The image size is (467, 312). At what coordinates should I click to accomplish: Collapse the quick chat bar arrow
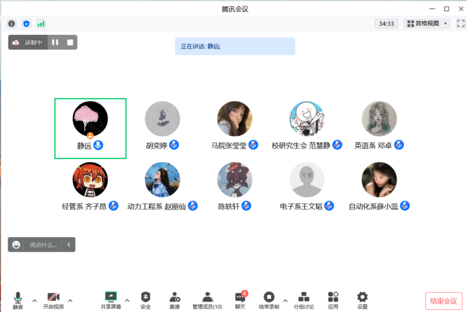point(69,244)
